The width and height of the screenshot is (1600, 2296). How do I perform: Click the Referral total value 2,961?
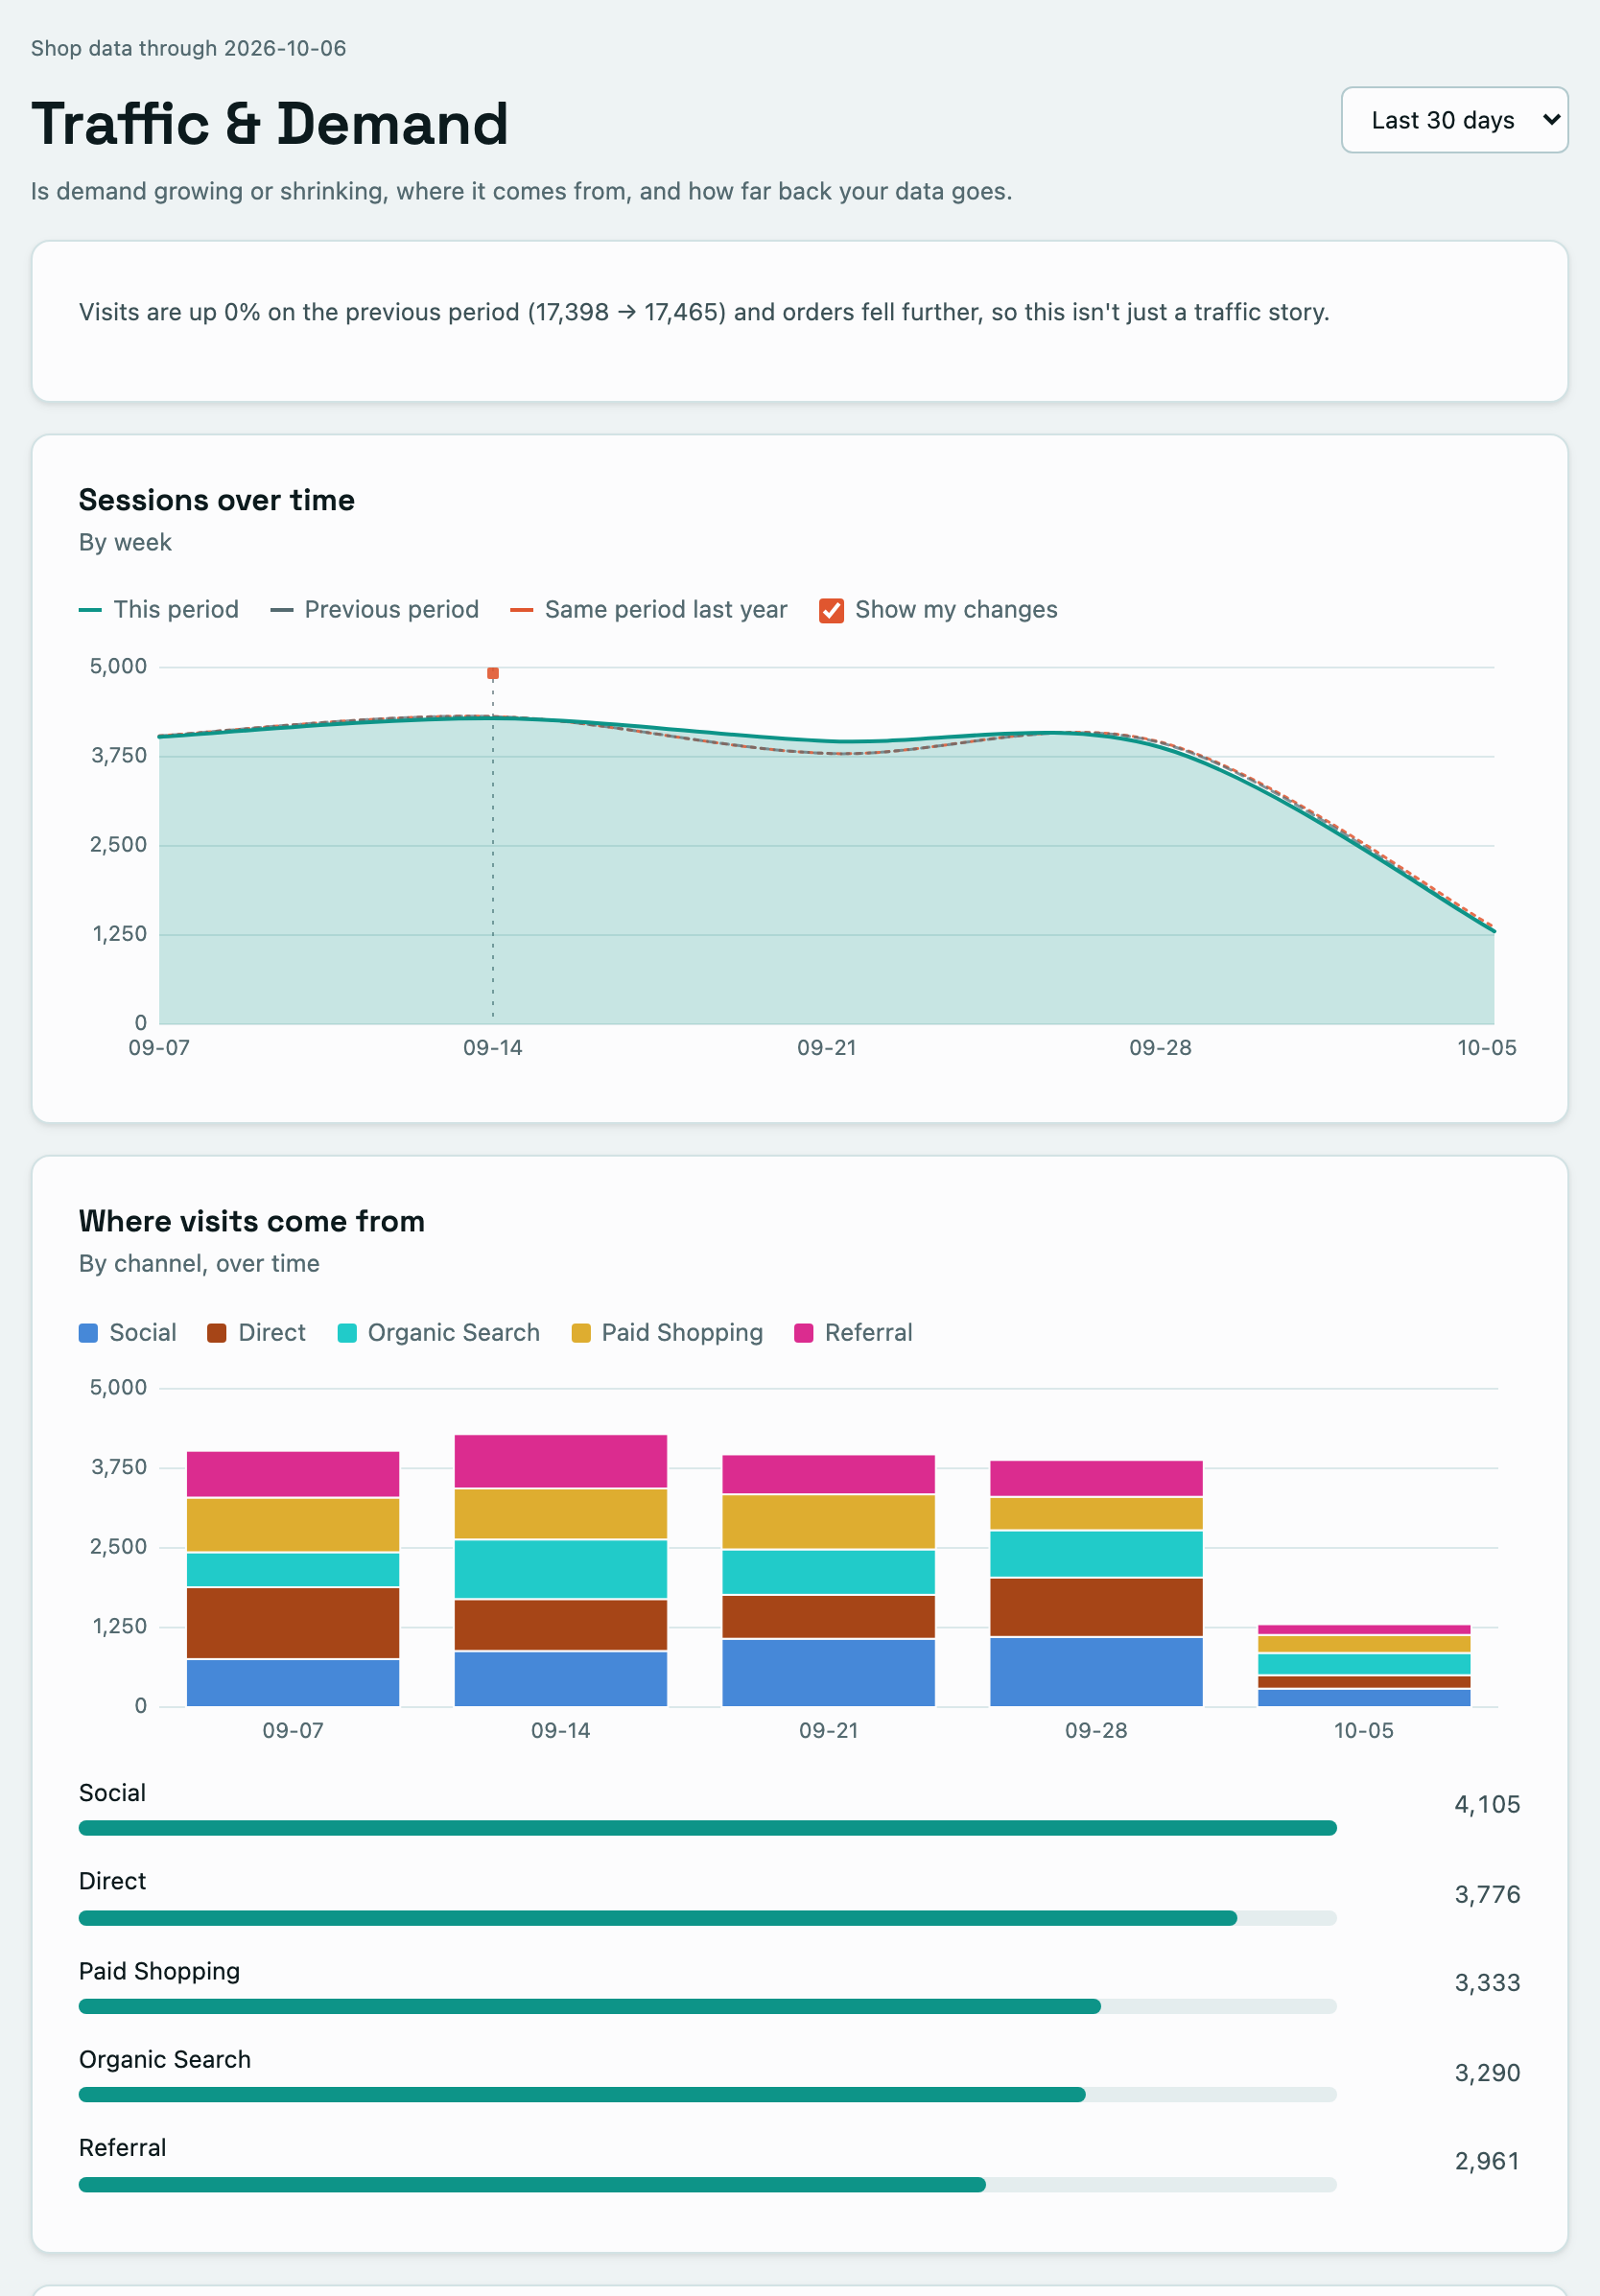pos(1487,2162)
